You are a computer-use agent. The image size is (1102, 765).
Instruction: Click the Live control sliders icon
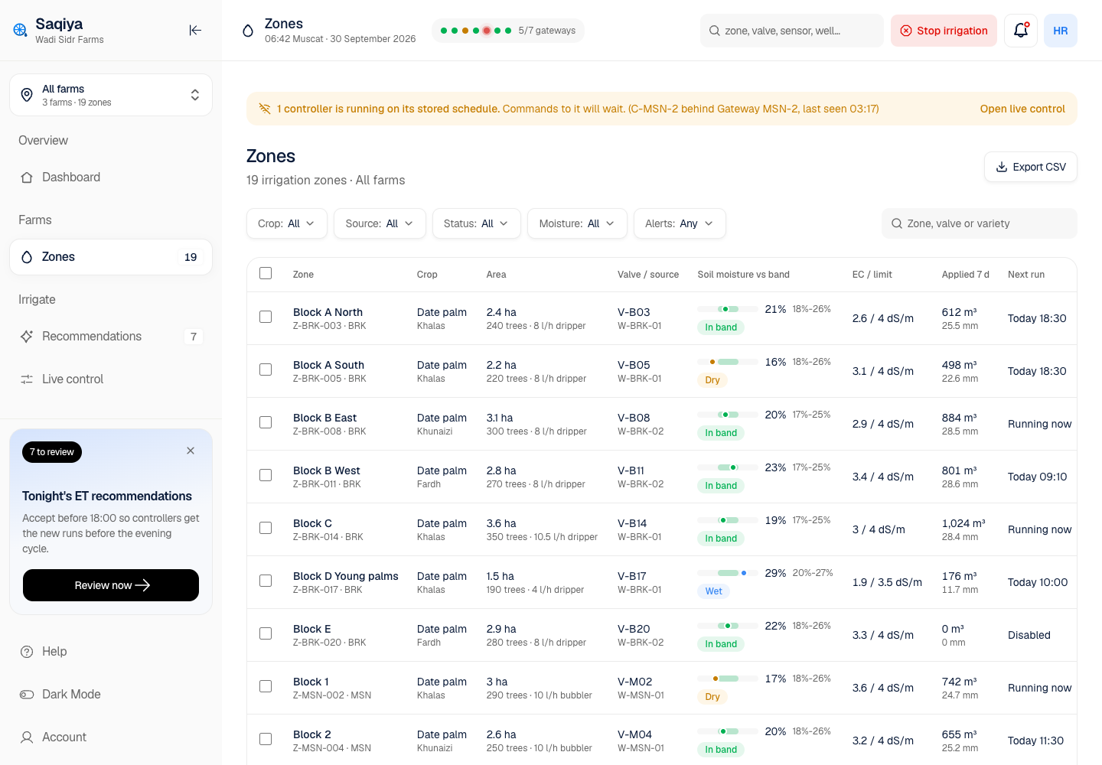point(27,379)
